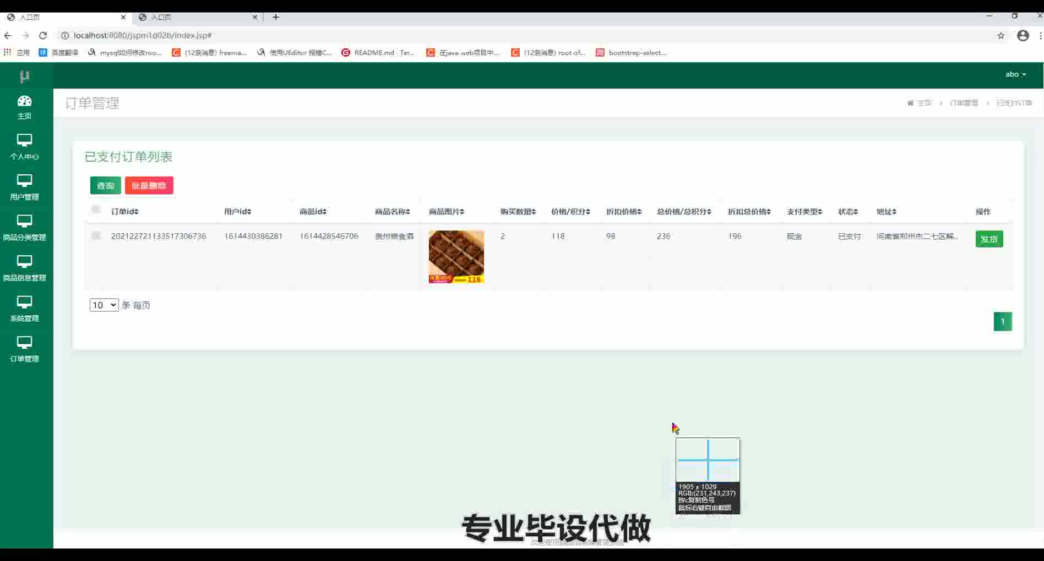The height and width of the screenshot is (561, 1044).
Task: Open a new browser tab with the plus
Action: point(276,17)
